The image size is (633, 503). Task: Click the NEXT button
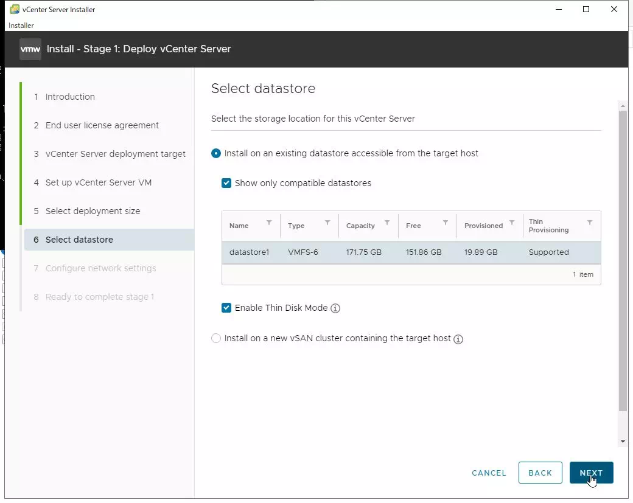click(x=592, y=473)
